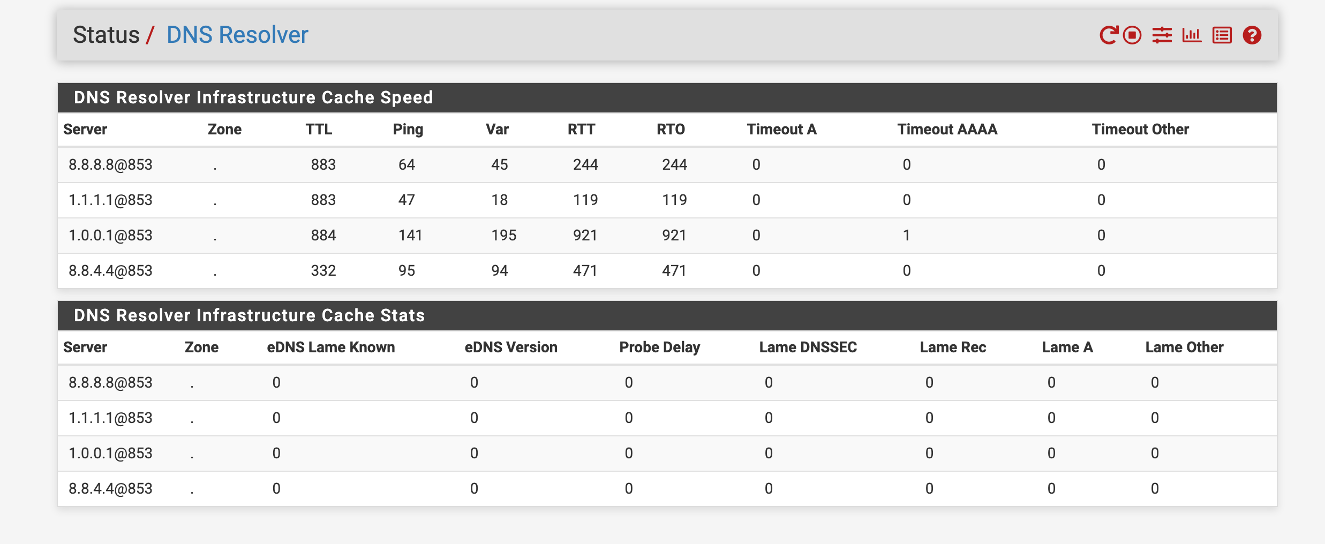Click the Ping column header
The height and width of the screenshot is (544, 1325).
click(x=408, y=129)
